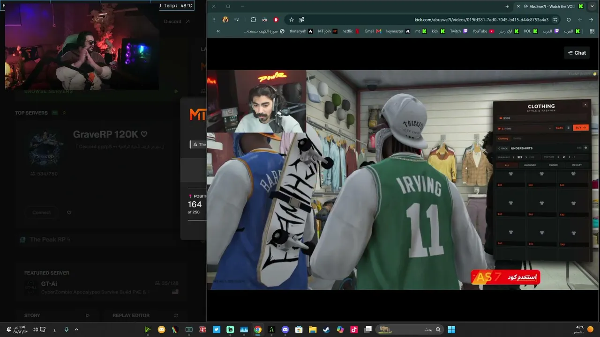Close the AbuSwe7l Kick tab
Image resolution: width=600 pixels, height=337 pixels.
518,6
